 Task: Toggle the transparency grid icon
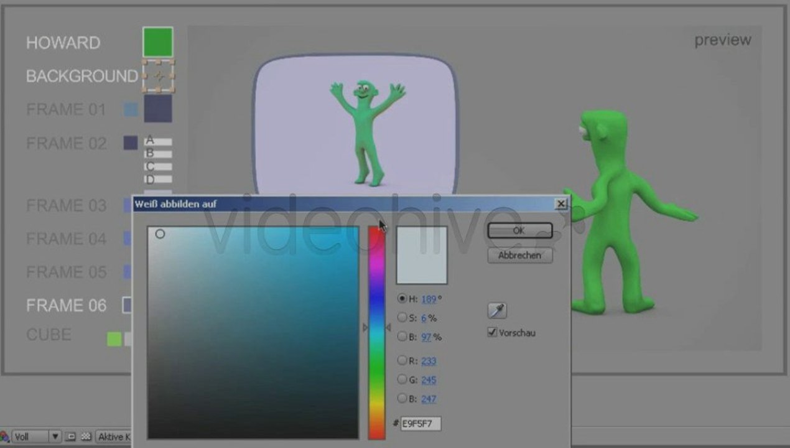86,437
